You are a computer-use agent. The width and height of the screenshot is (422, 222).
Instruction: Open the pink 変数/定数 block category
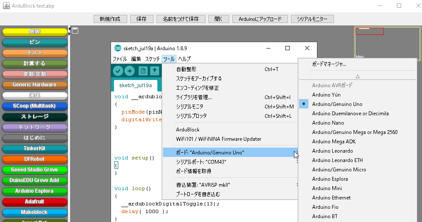(34, 74)
